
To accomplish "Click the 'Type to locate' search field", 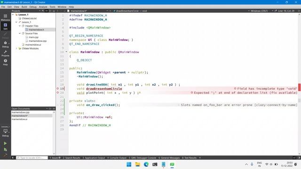I will [x=32, y=158].
